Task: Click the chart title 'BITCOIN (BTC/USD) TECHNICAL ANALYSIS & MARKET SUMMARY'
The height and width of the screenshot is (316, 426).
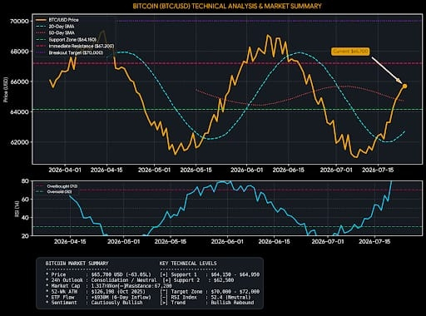Action: coord(227,6)
